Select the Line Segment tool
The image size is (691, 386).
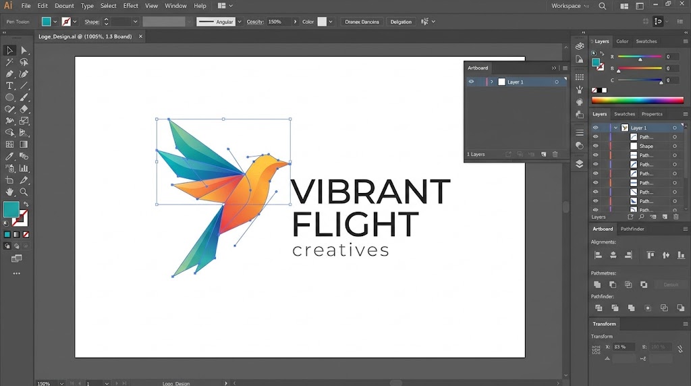(24, 86)
